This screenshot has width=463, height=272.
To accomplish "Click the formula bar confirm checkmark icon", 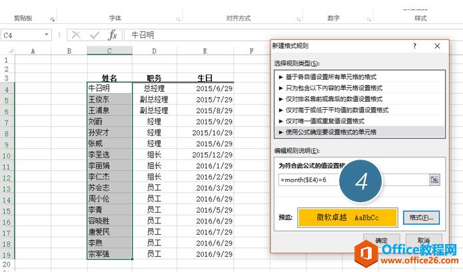I will (x=95, y=35).
